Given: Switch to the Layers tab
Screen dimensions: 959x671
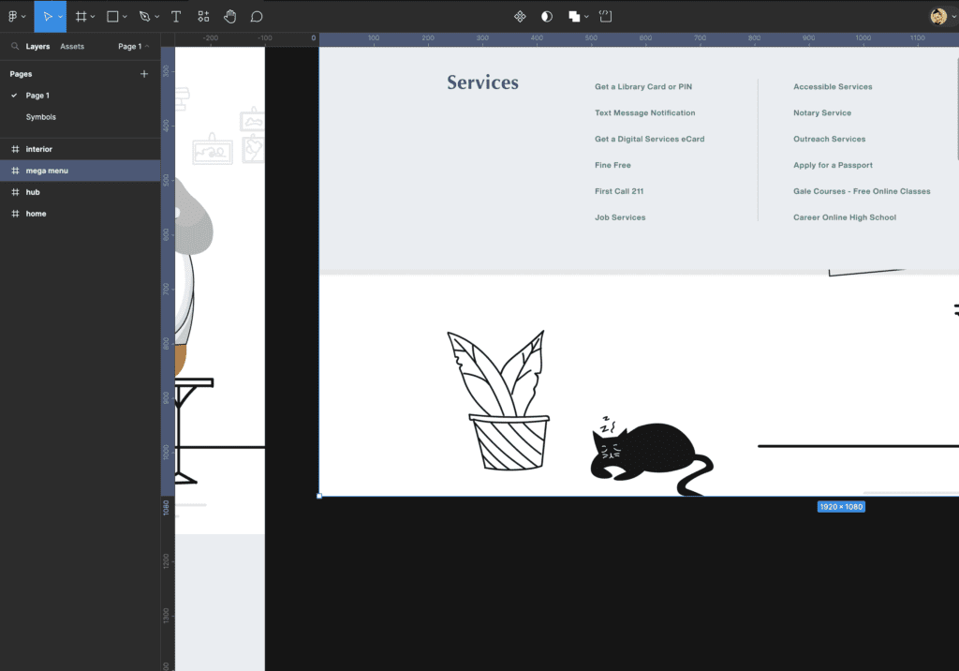Looking at the screenshot, I should pos(37,46).
